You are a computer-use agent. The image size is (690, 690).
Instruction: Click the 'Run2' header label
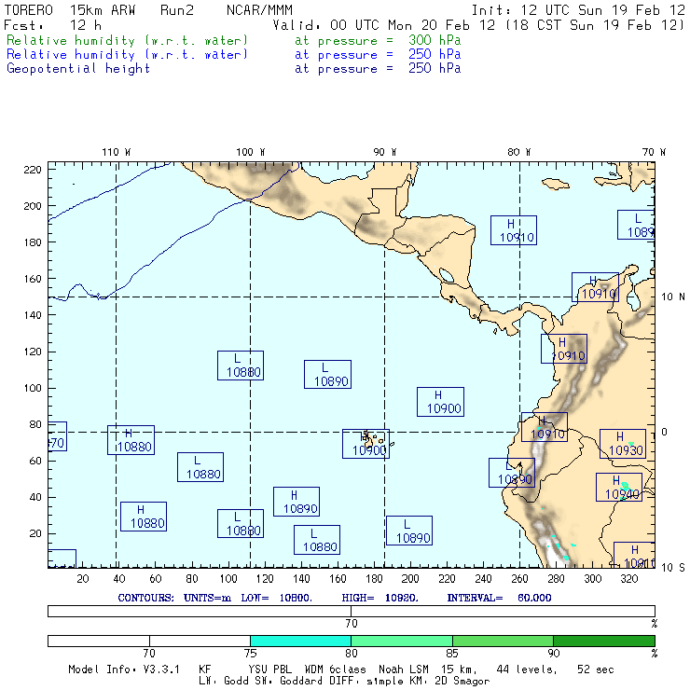coord(177,10)
